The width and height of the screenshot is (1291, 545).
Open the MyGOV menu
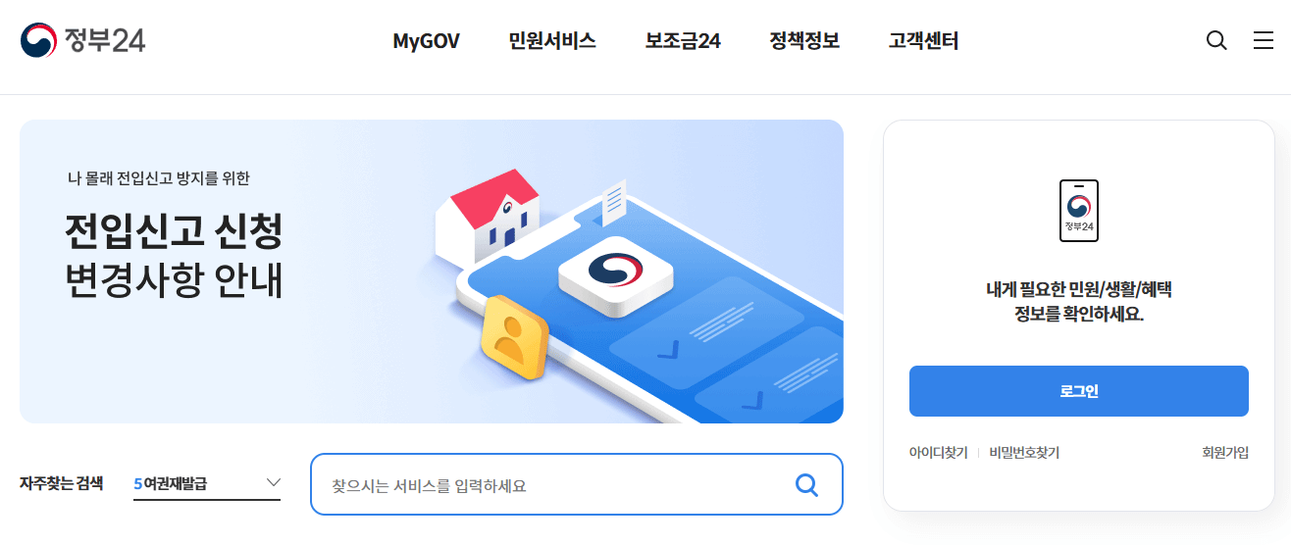[426, 41]
